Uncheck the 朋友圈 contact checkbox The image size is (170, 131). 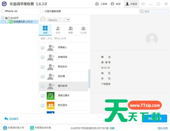42,77
